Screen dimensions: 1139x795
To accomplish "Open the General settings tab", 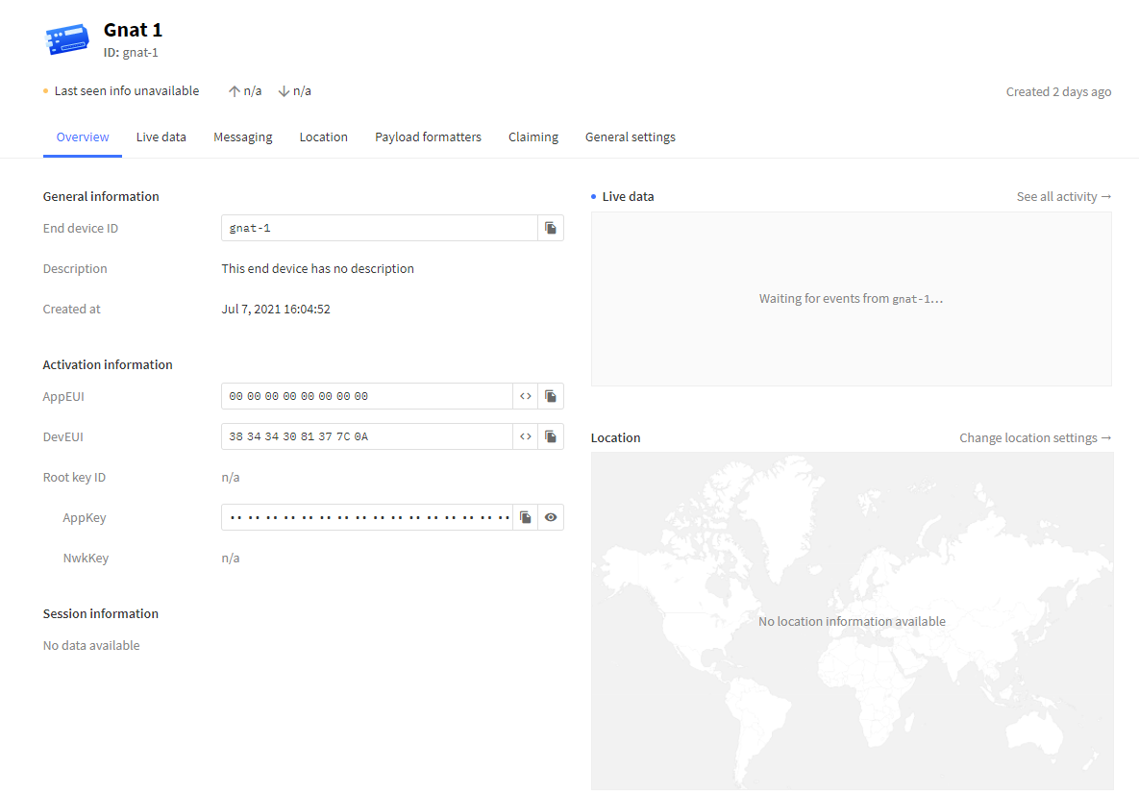I will [x=630, y=137].
